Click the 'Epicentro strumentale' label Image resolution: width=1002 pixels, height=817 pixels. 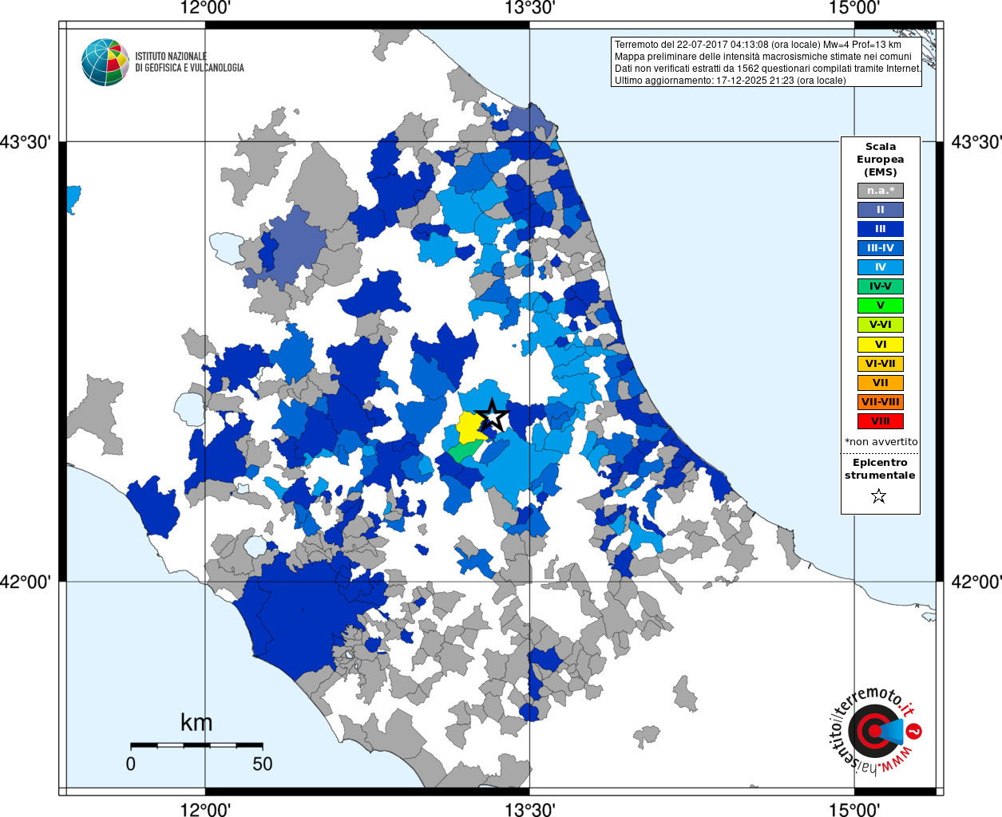point(881,469)
